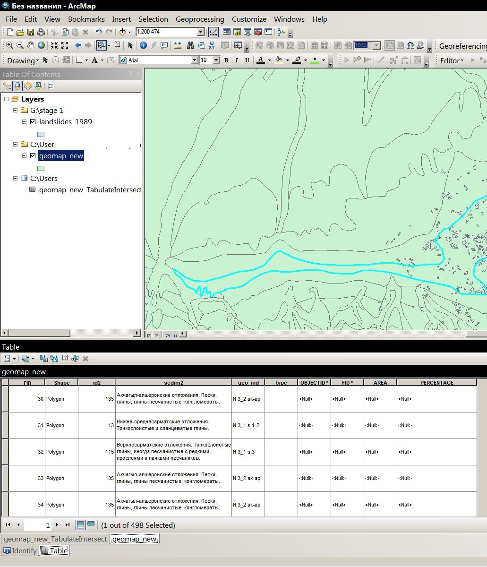Open the Drawing menu button
This screenshot has height=567, width=487.
23,60
